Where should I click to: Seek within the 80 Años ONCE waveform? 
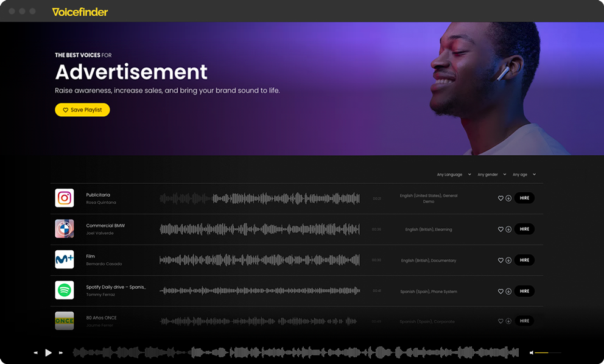258,321
